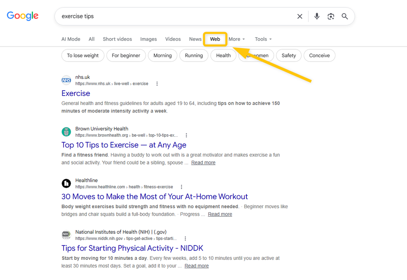407x280 pixels.
Task: Open the Videos tab
Action: (173, 39)
